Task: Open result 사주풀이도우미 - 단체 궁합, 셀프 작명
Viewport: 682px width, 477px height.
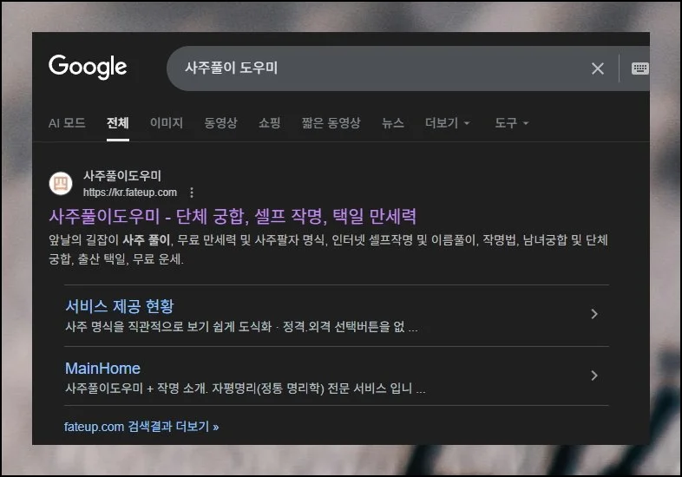Action: (x=233, y=216)
